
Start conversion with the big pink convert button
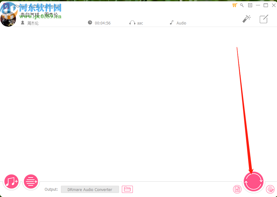[253, 181]
